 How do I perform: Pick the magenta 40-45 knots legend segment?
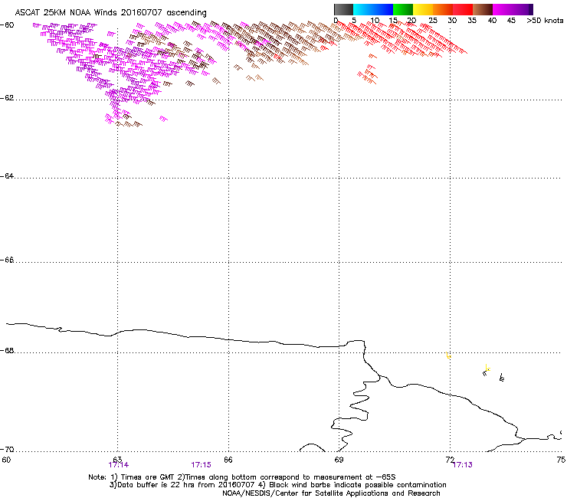tap(503, 9)
